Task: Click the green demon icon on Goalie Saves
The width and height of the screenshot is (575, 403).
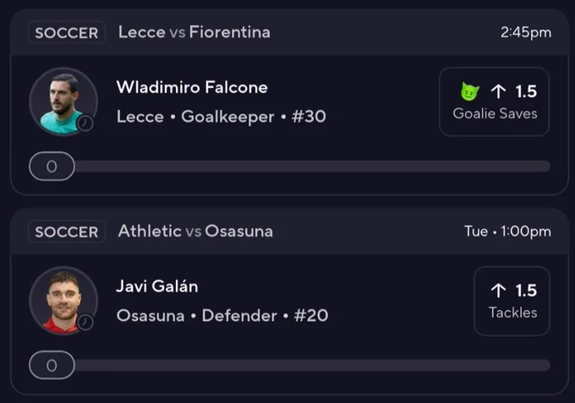Action: click(x=470, y=91)
